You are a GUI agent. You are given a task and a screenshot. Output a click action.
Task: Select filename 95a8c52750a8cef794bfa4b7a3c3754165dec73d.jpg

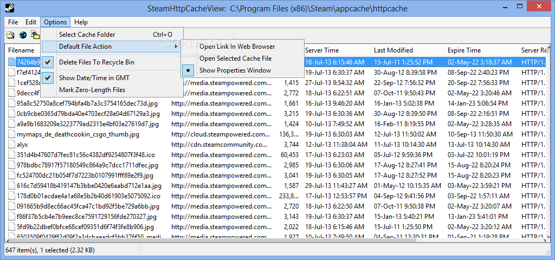click(87, 103)
